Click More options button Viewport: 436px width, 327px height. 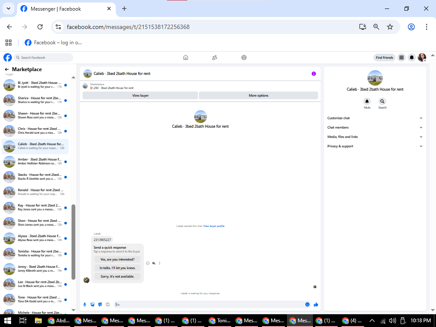click(x=258, y=95)
